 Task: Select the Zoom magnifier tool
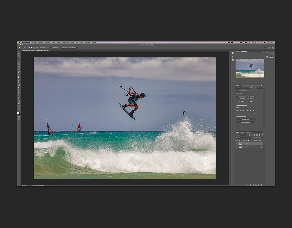(x=18, y=106)
